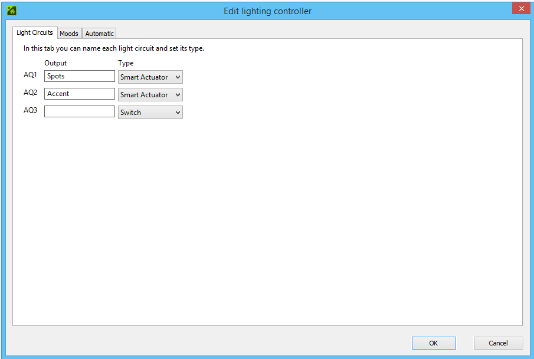This screenshot has height=359, width=534.
Task: Open the Moods tab
Action: [69, 34]
